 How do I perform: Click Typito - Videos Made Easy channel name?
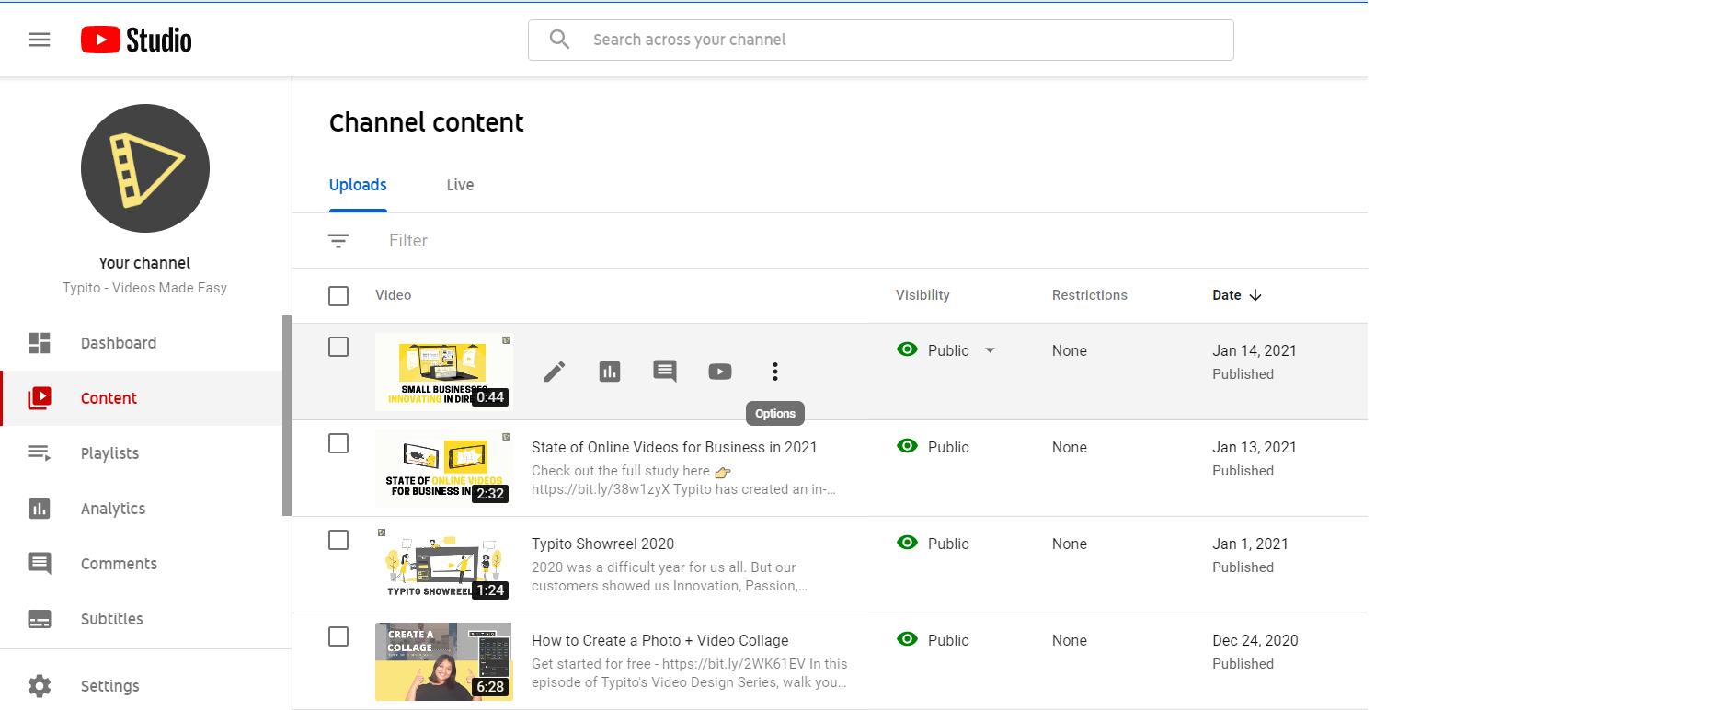click(144, 288)
